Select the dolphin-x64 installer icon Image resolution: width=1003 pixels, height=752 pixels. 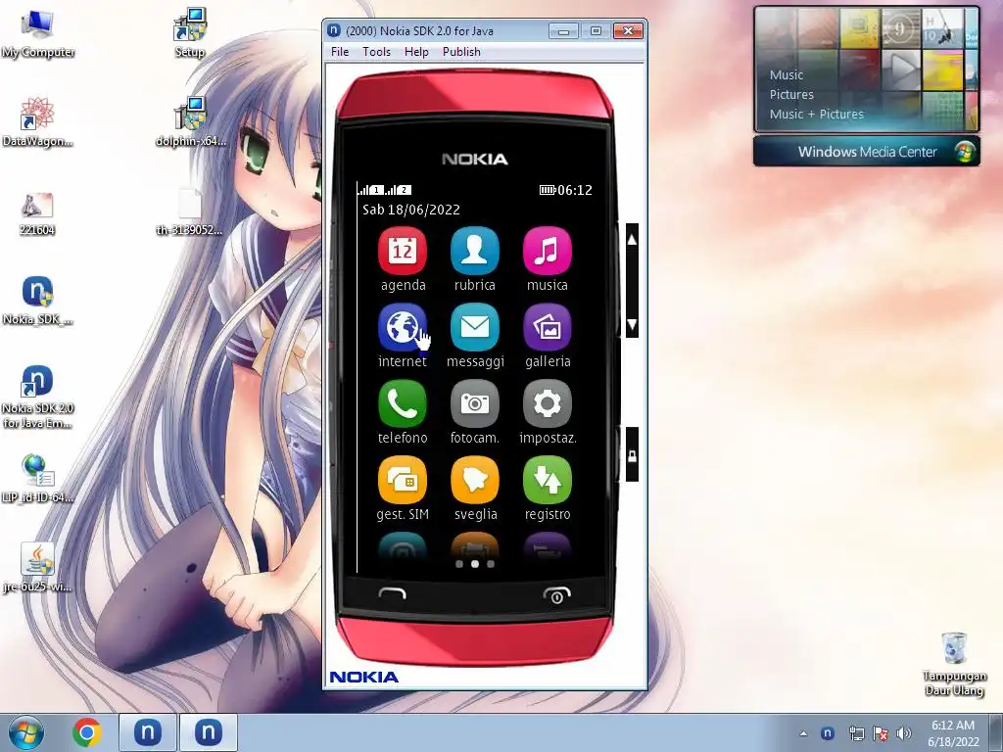point(190,122)
